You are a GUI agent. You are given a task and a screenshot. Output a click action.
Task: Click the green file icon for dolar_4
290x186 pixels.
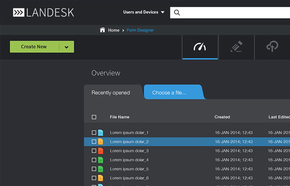pyautogui.click(x=100, y=160)
